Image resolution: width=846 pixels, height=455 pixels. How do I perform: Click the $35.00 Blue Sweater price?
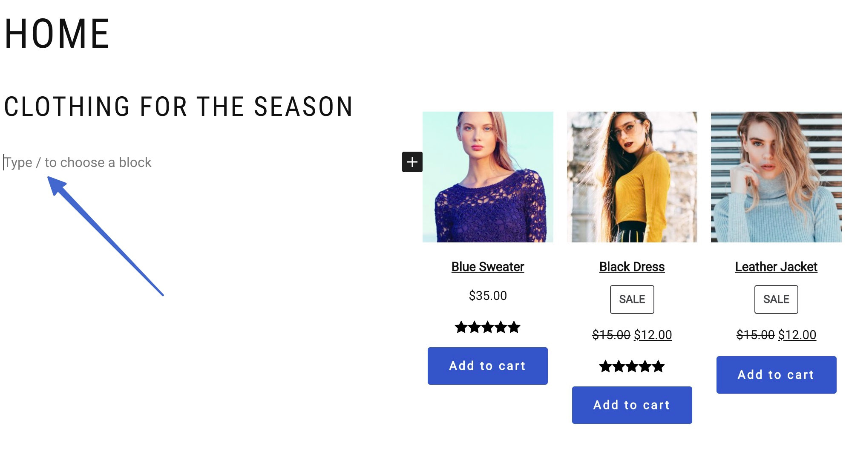487,296
